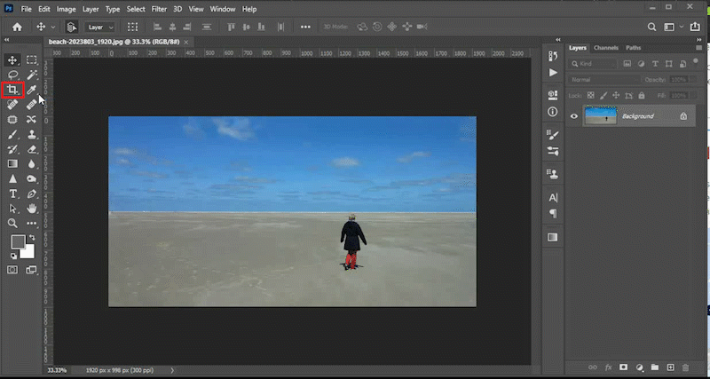Select the Move tool in toolbar

tap(13, 60)
